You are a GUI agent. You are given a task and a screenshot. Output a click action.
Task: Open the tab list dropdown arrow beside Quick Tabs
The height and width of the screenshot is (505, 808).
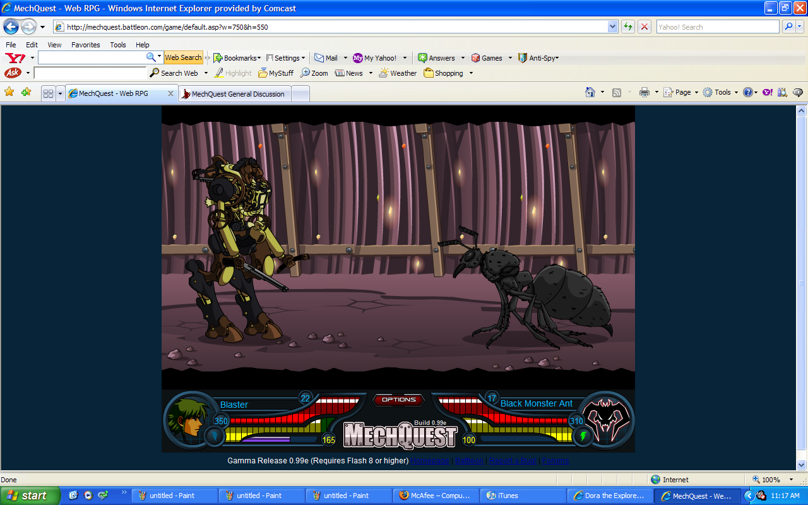click(61, 93)
